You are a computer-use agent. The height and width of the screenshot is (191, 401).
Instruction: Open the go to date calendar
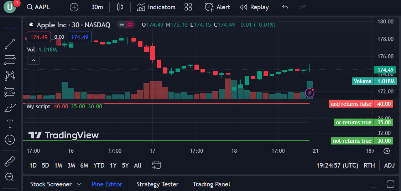click(x=156, y=165)
